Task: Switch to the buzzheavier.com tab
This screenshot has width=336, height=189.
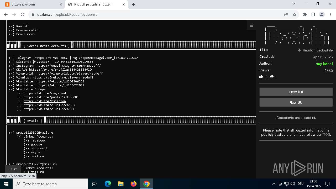Action: tap(33, 4)
